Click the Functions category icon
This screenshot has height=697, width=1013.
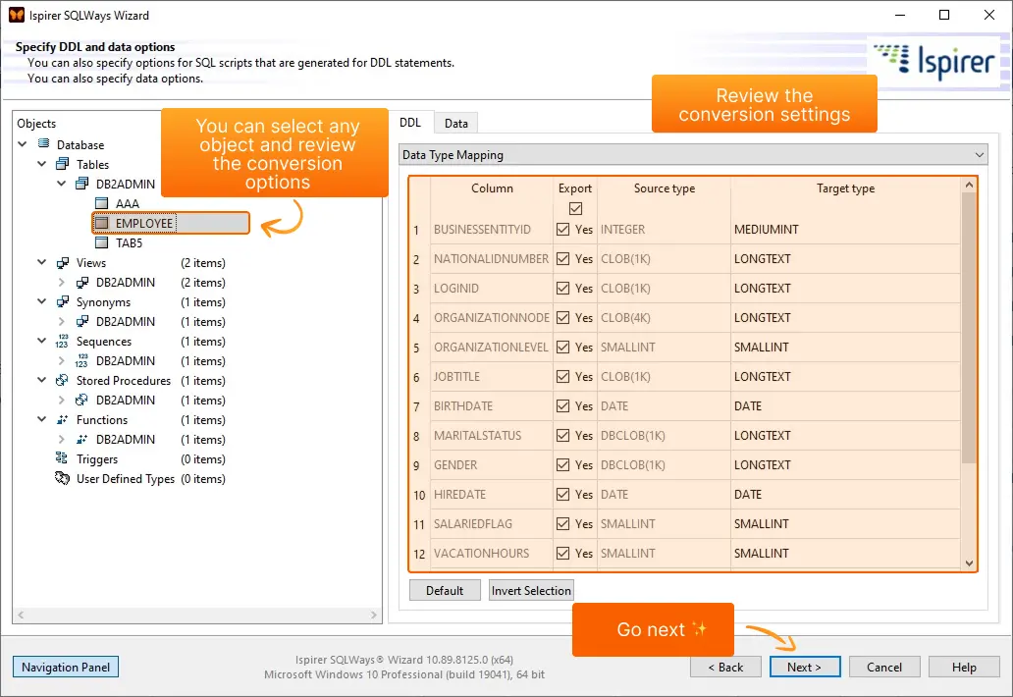62,420
